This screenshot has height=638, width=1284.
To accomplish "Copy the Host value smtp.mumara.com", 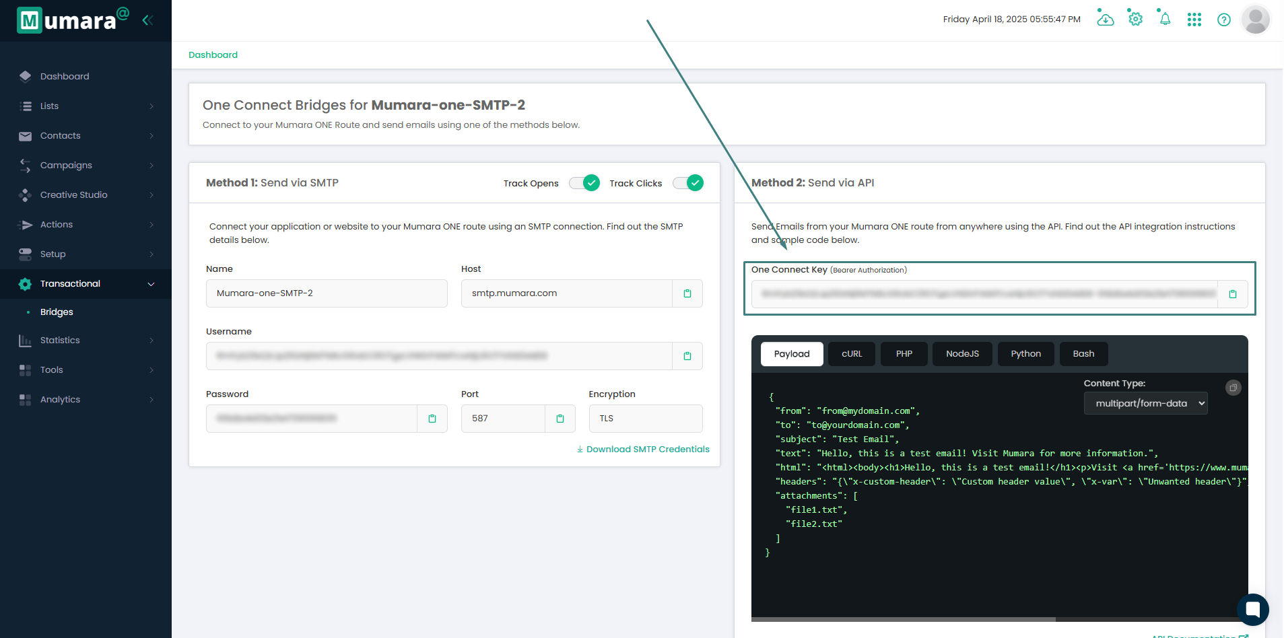I will tap(687, 293).
